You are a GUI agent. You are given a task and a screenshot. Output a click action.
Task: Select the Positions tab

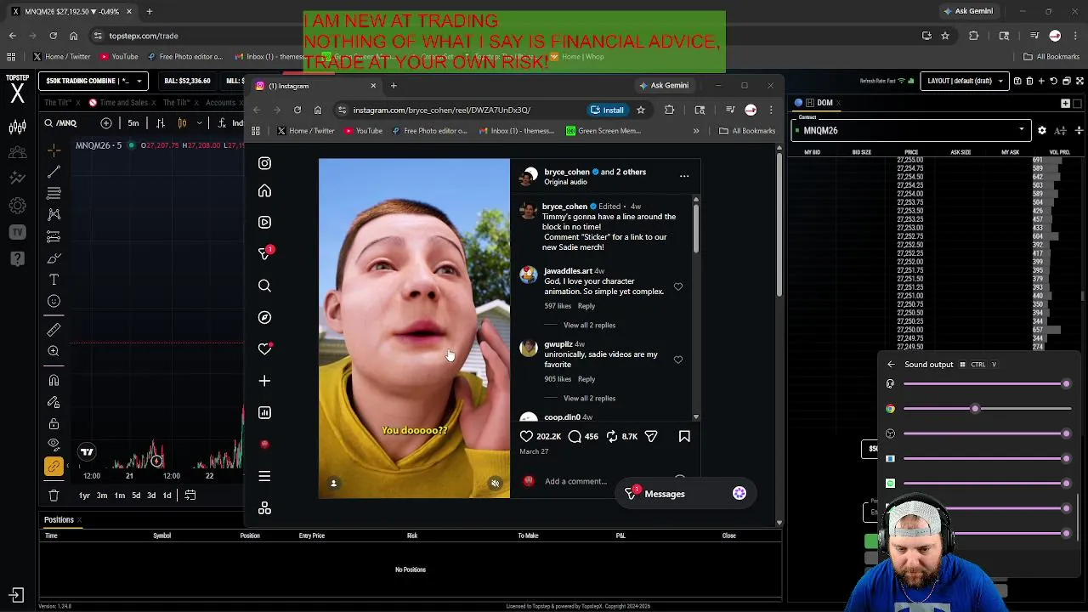pyautogui.click(x=59, y=519)
